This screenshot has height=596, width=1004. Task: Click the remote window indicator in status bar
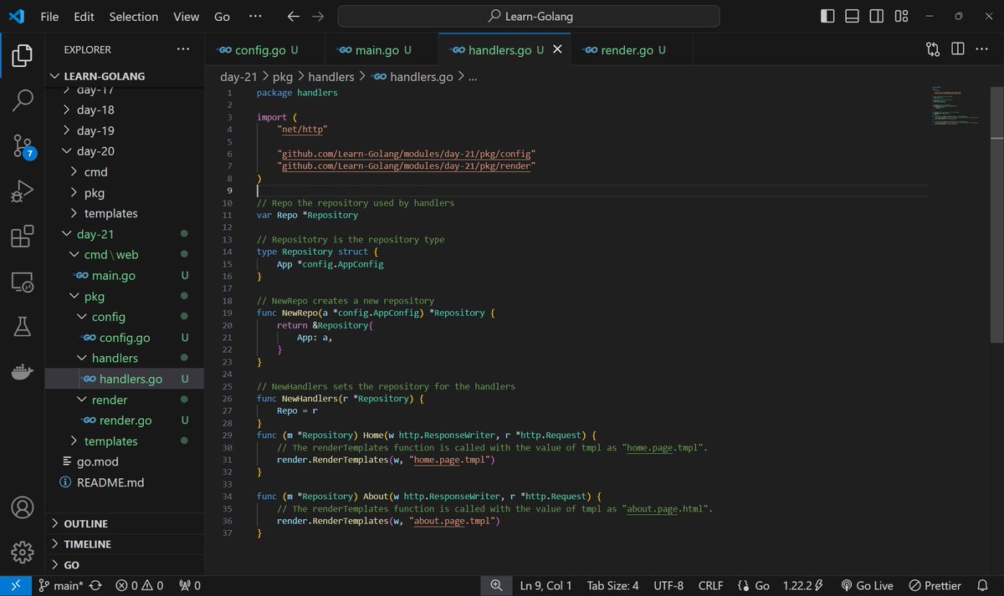click(14, 586)
